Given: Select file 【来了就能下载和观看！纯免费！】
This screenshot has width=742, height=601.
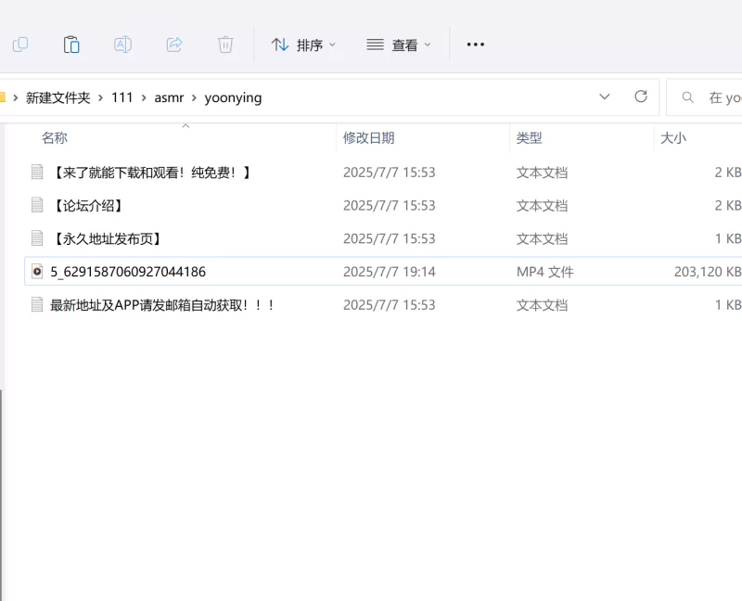Looking at the screenshot, I should click(151, 173).
